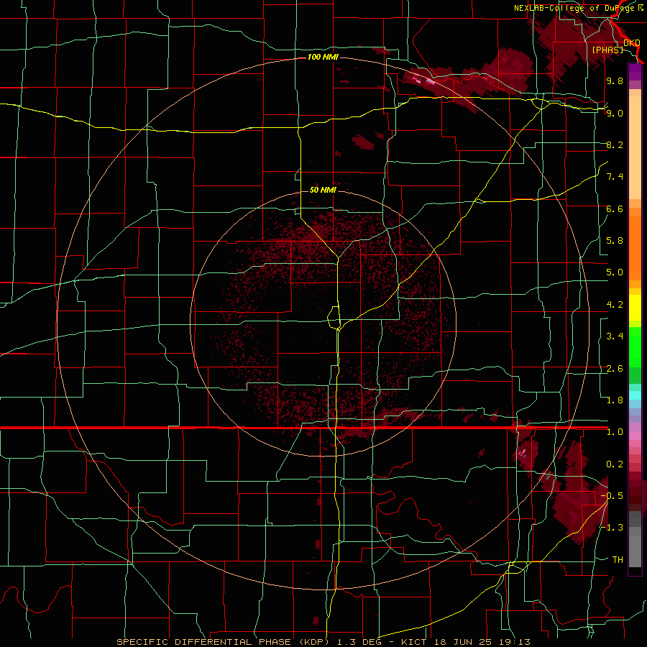The height and width of the screenshot is (647, 647).
Task: Click the "50 NMI" range ring label
Action: point(323,190)
